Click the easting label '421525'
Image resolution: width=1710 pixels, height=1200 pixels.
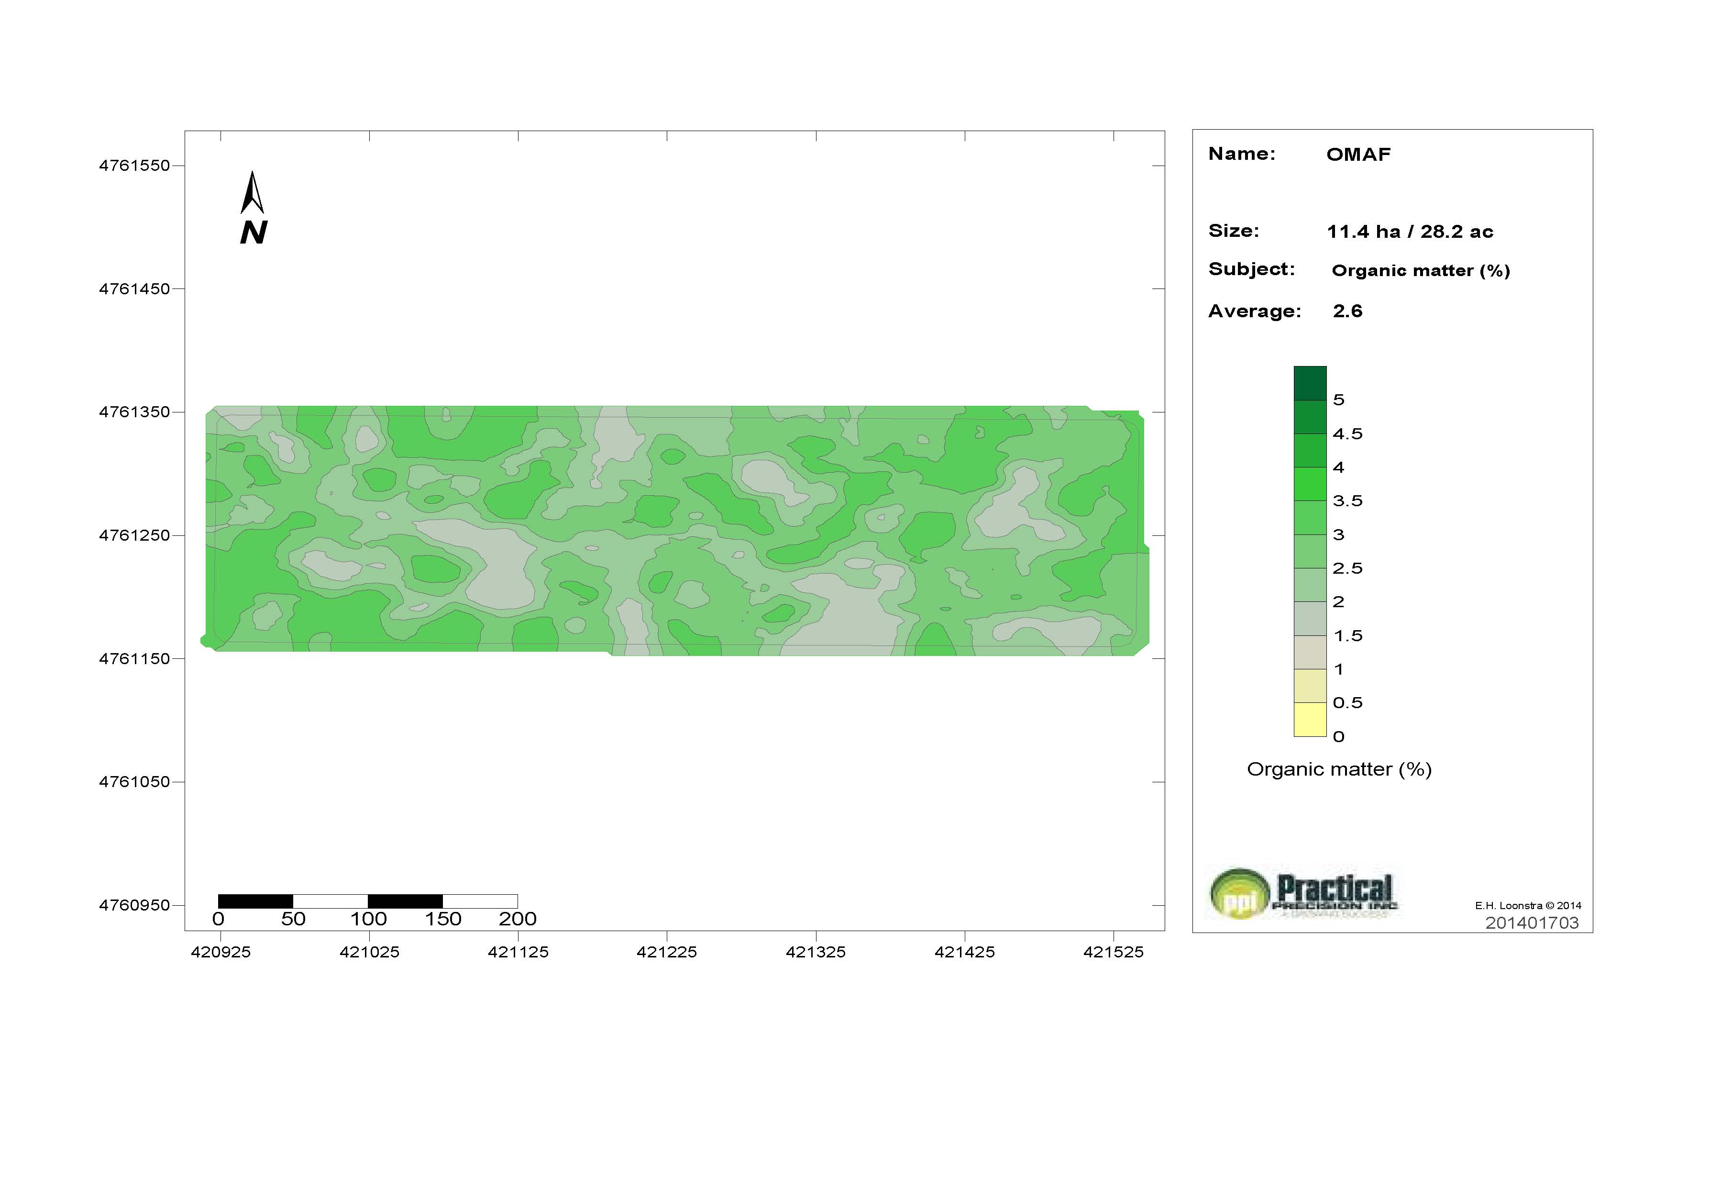(x=1114, y=952)
